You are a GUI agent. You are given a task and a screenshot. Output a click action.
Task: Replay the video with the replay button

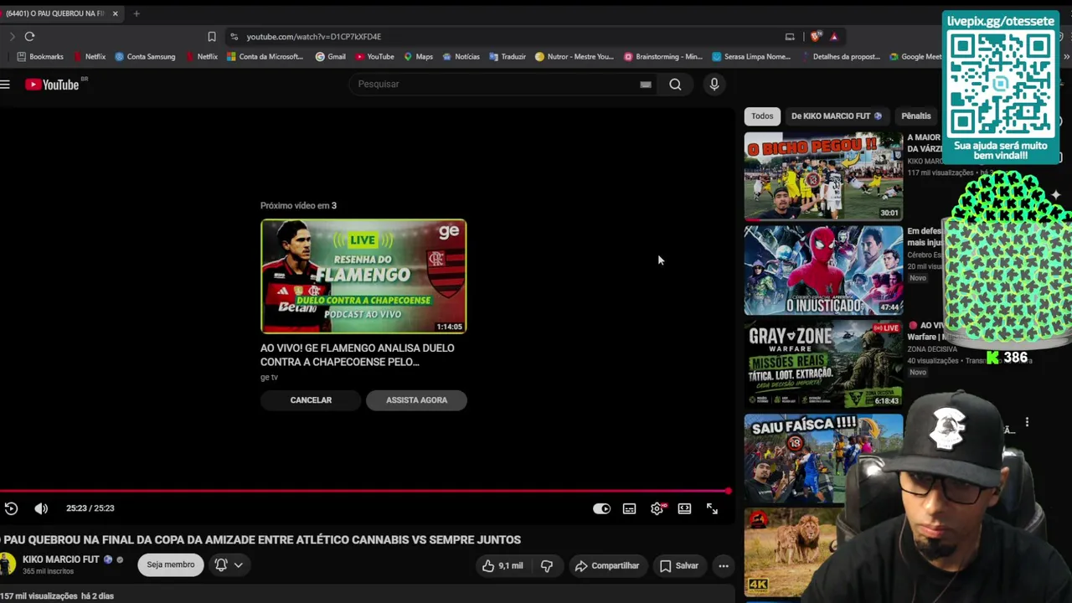tap(11, 508)
